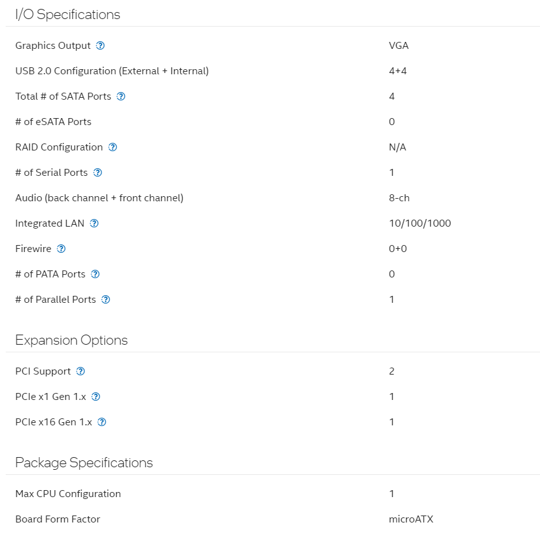Show help for # of Serial Ports
Image resolution: width=540 pixels, height=539 pixels.
pyautogui.click(x=98, y=173)
